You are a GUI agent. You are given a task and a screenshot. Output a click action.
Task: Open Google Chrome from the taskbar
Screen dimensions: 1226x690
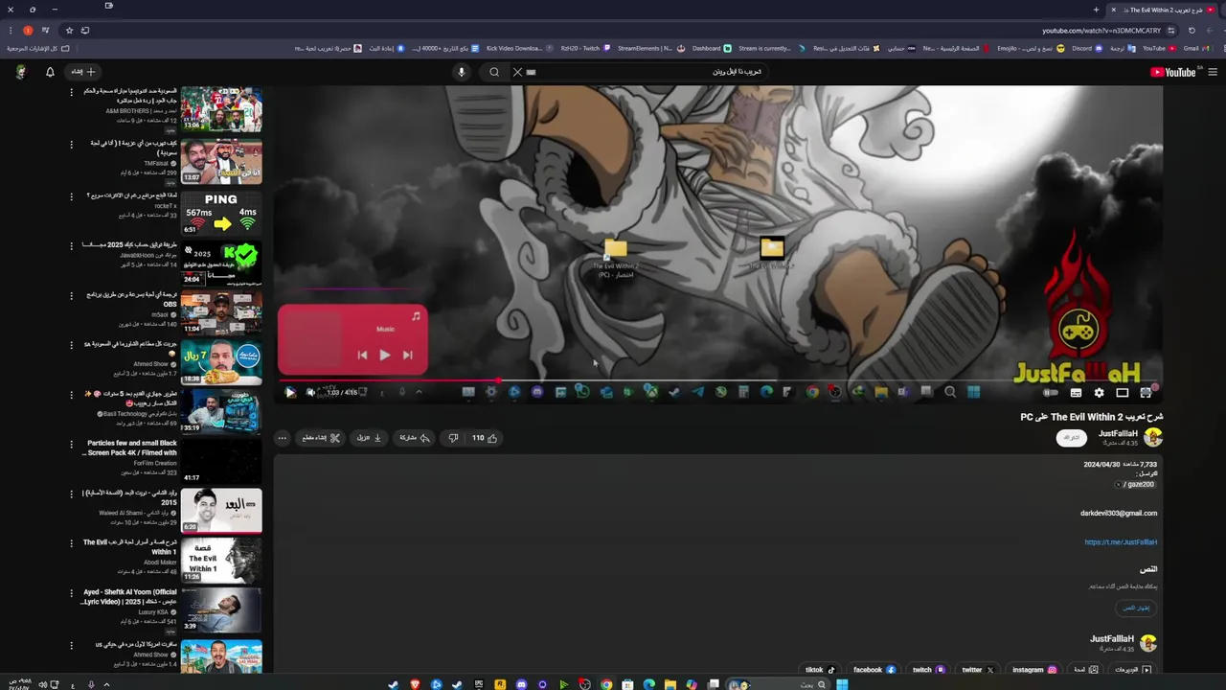coord(606,684)
